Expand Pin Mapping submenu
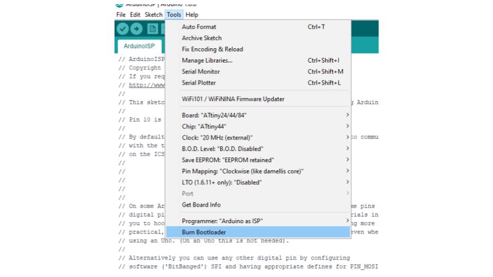The width and height of the screenshot is (493, 277). click(x=258, y=171)
